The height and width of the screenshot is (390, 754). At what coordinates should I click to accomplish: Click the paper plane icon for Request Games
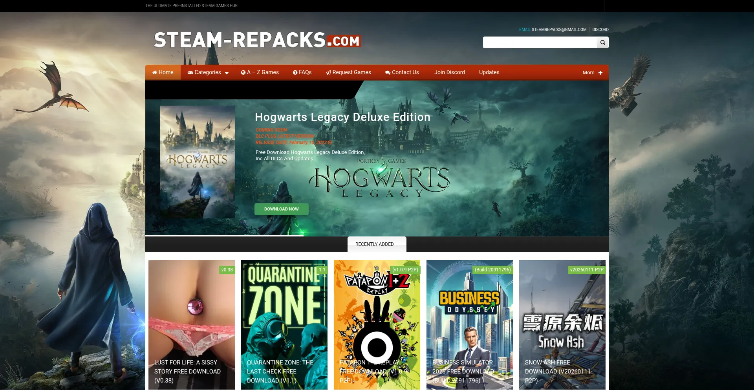[x=328, y=72]
